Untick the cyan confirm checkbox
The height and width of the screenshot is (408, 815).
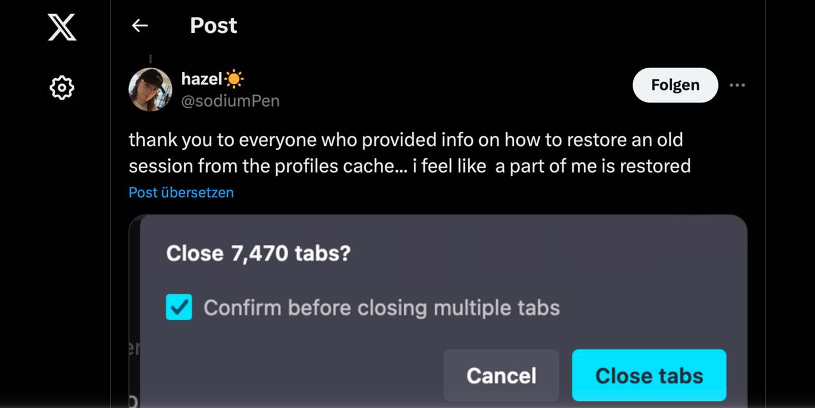click(x=179, y=307)
